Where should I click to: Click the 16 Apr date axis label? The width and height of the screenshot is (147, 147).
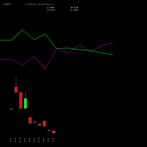[53, 140]
